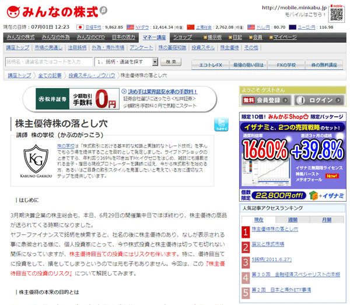Click the China flag beside 上海総合
350x305 pixels.
pos(190,27)
